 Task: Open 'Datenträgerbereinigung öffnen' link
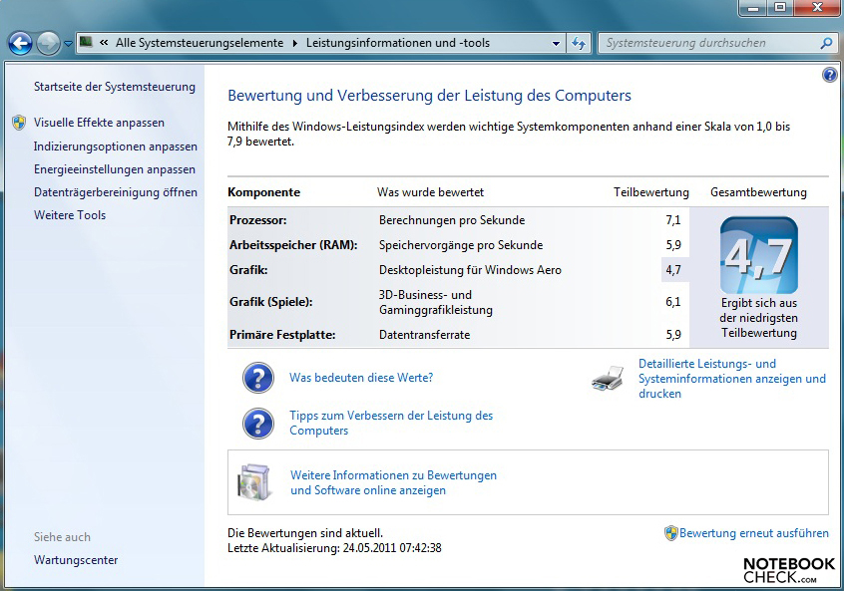tap(115, 192)
